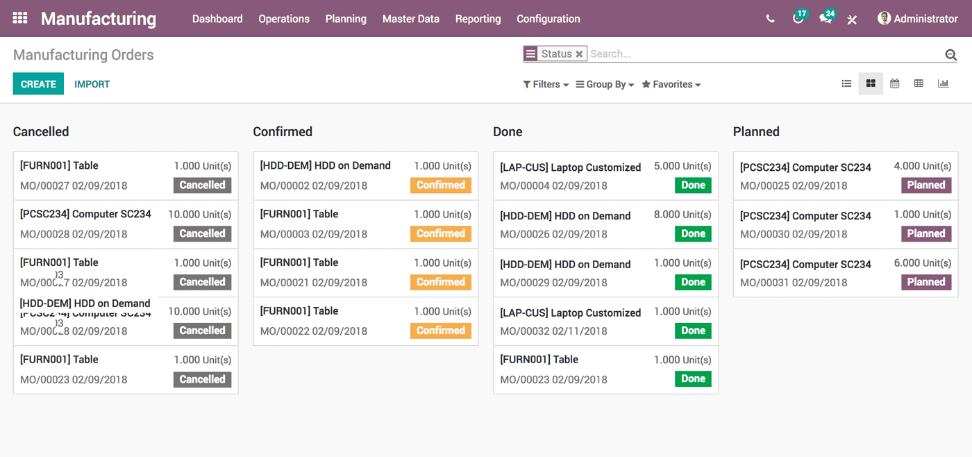The image size is (972, 457).
Task: Toggle the kanban view icon
Action: [x=871, y=83]
